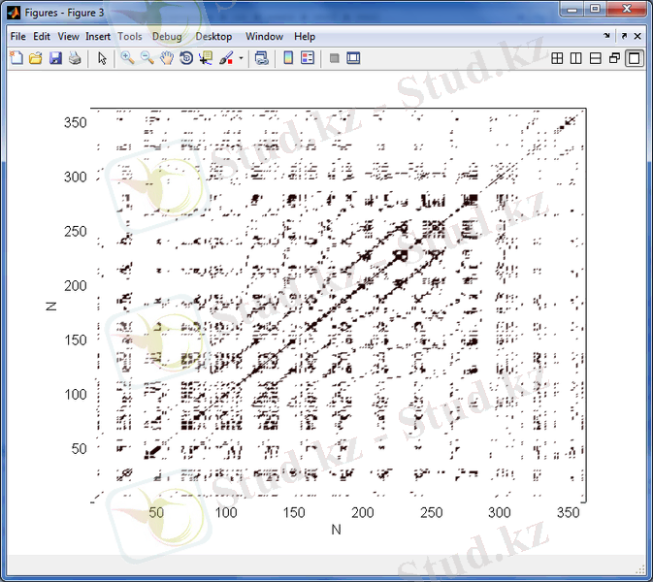Open the Desktop menu
Viewport: 653px width, 582px height.
pyautogui.click(x=213, y=37)
